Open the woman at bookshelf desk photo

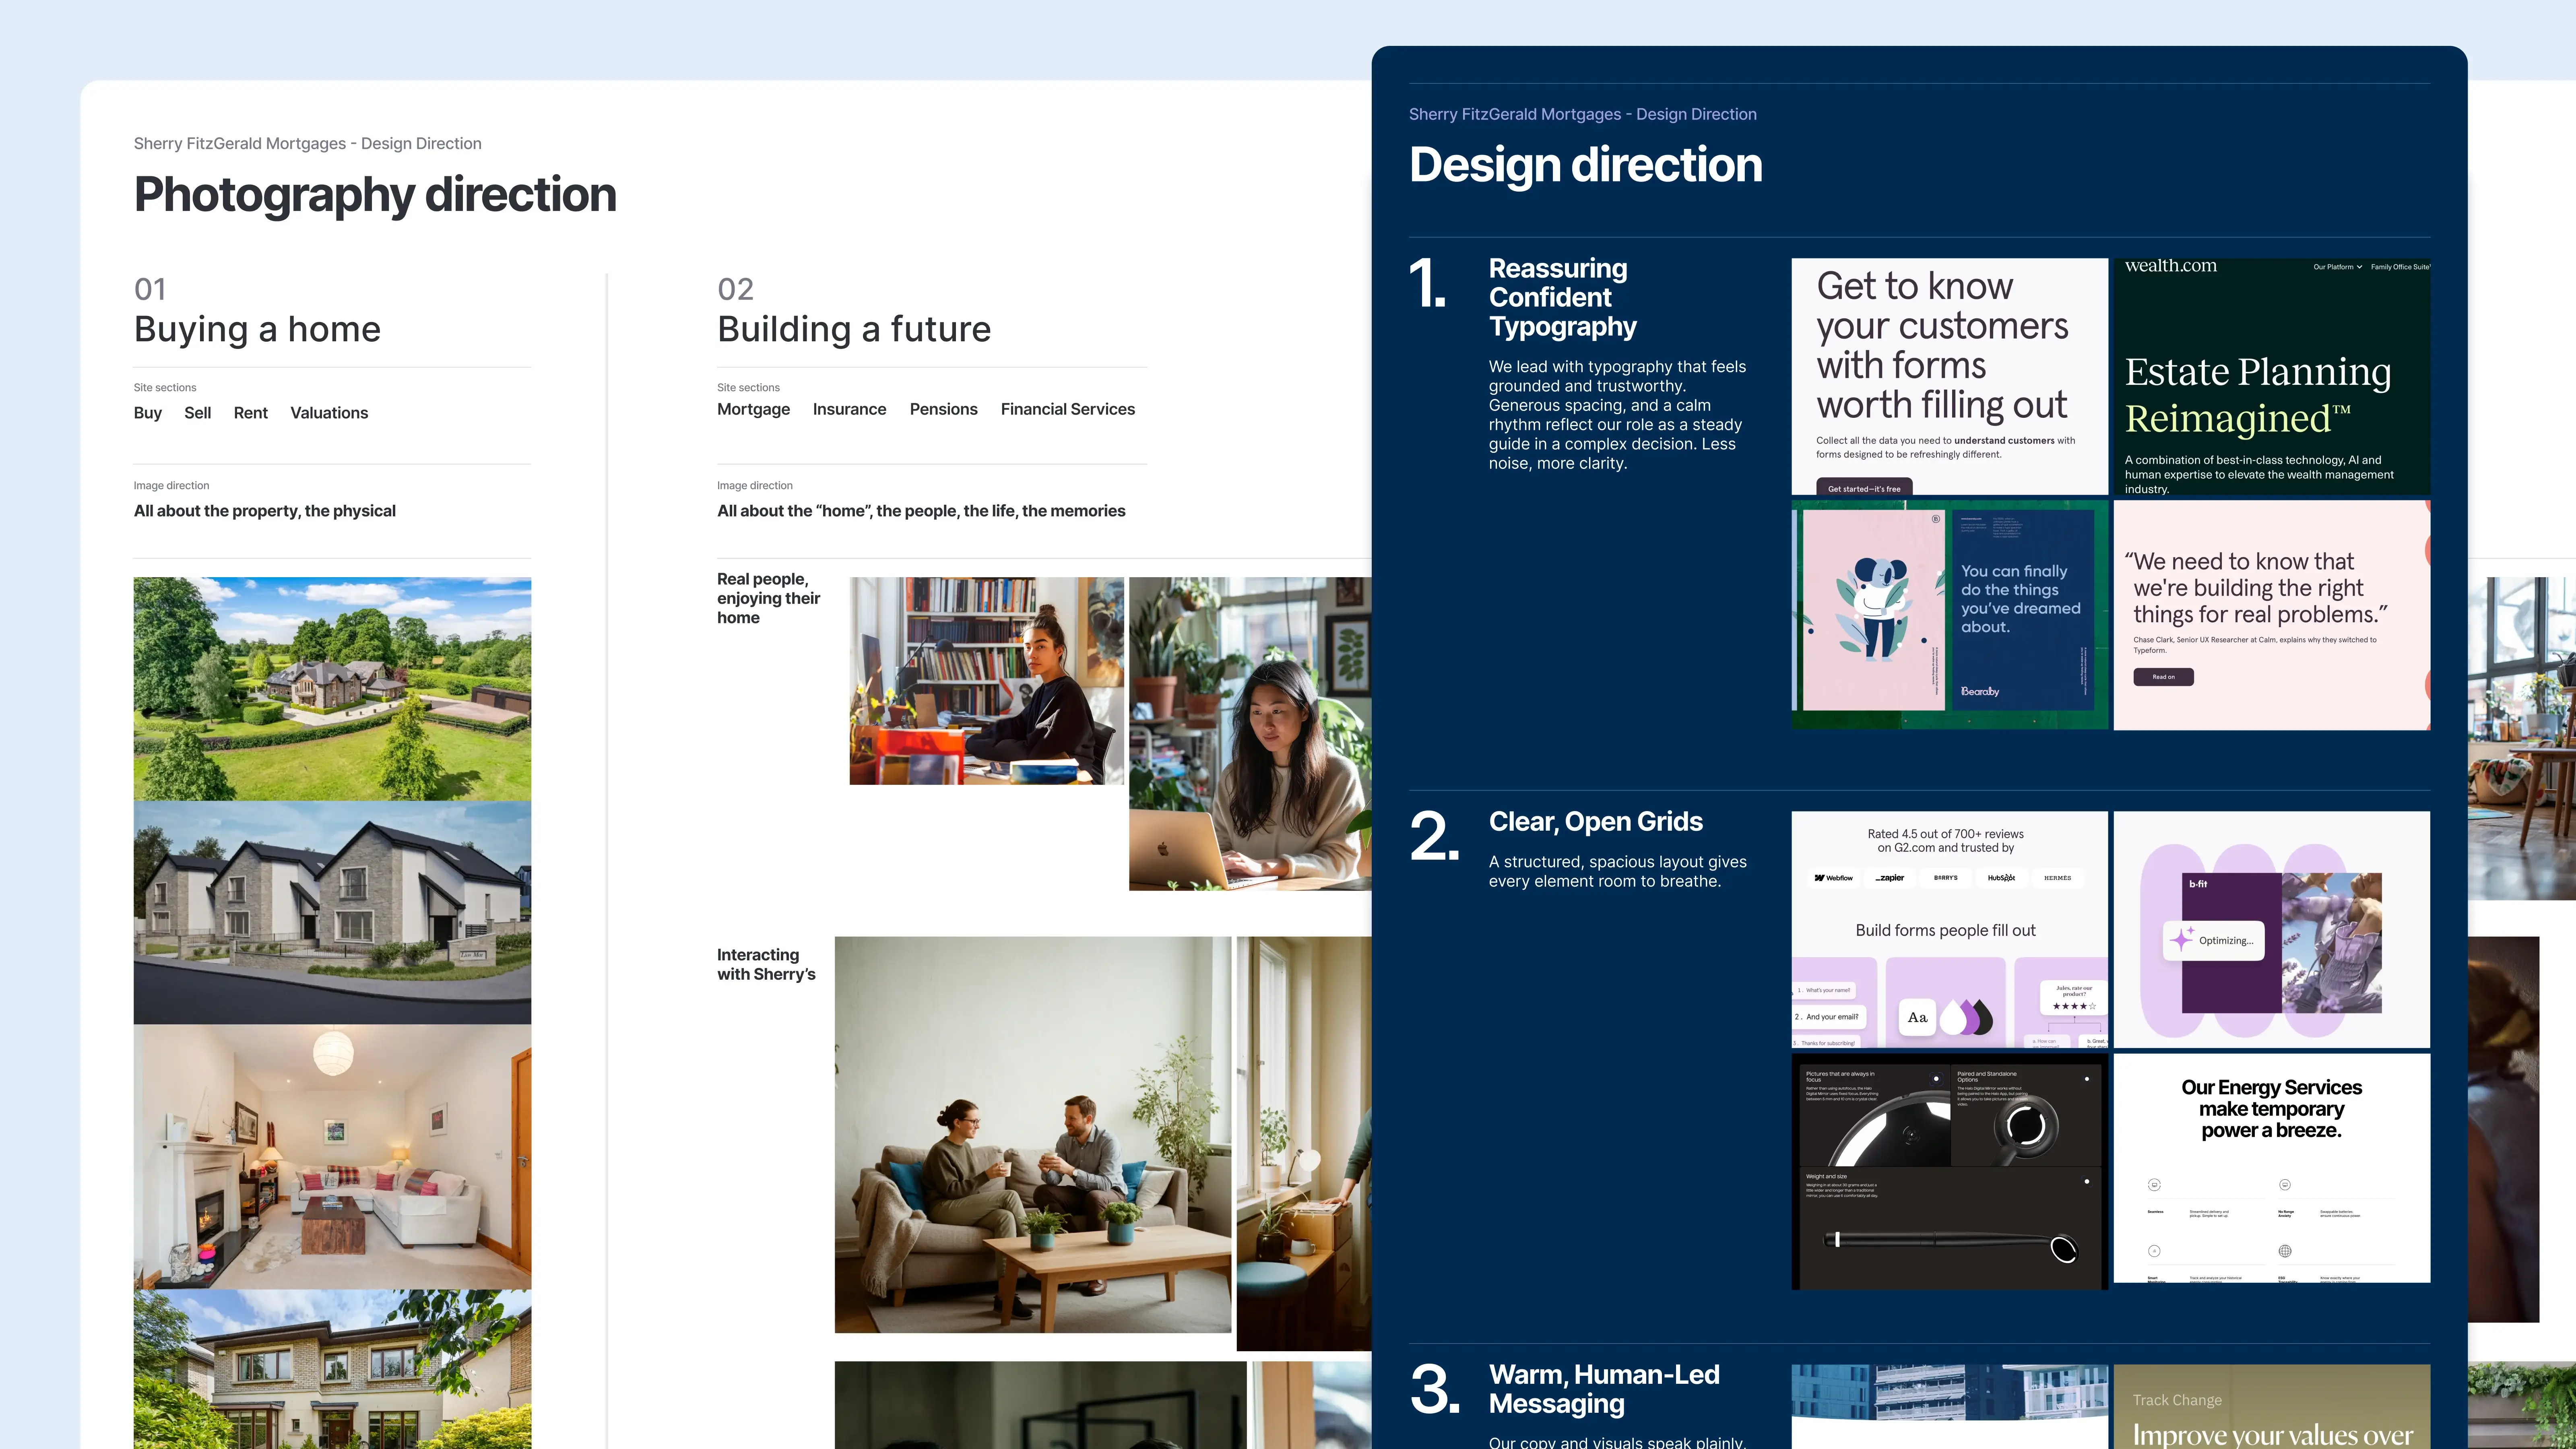point(986,681)
